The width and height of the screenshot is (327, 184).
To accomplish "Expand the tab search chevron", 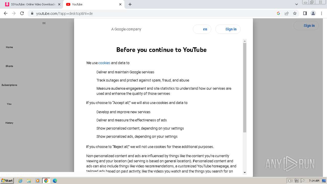I will [297, 4].
